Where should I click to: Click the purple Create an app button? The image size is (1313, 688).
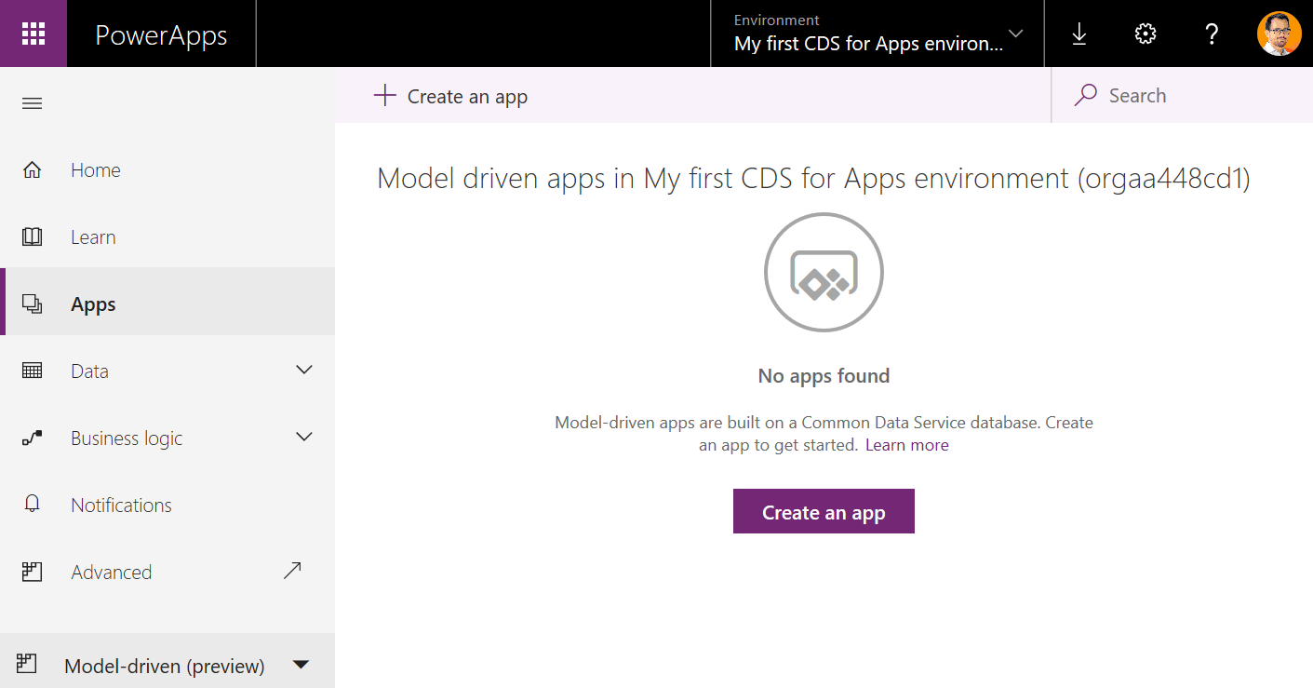pyautogui.click(x=824, y=512)
